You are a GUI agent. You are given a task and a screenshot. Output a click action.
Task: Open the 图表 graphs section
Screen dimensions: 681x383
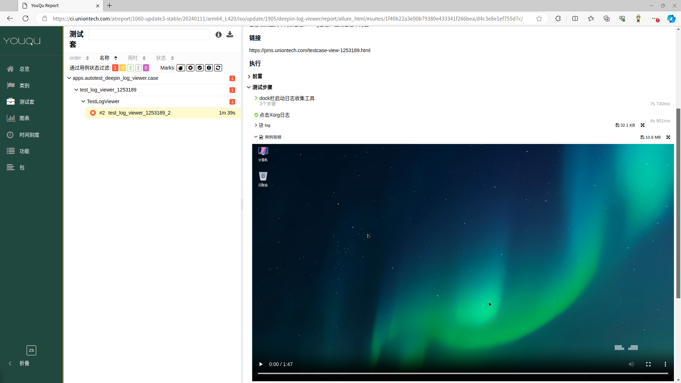24,118
